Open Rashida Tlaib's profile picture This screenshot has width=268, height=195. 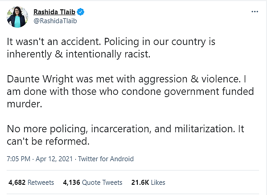[16, 16]
